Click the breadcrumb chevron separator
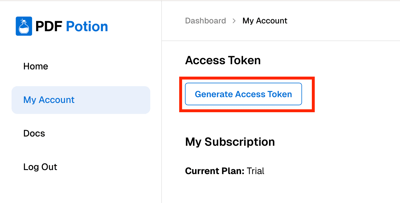Image resolution: width=400 pixels, height=203 pixels. [x=234, y=21]
